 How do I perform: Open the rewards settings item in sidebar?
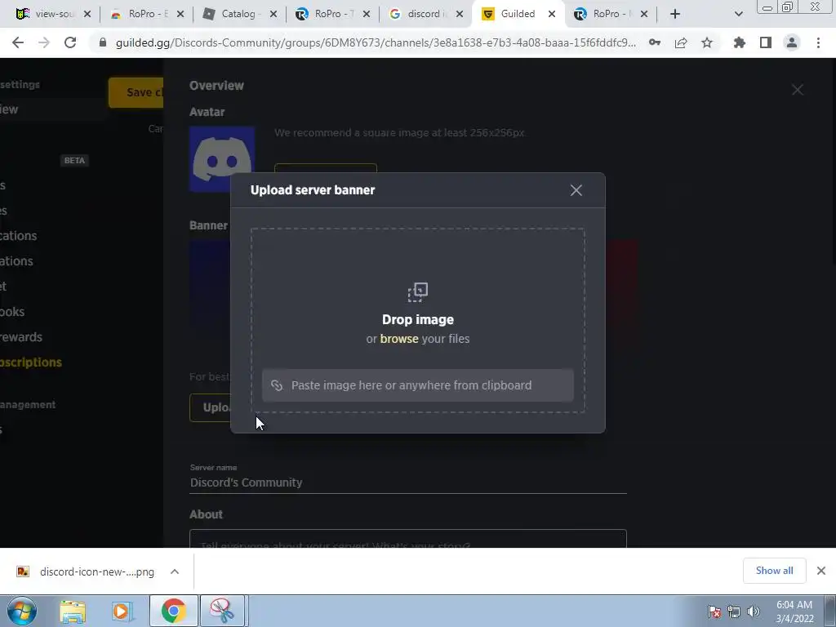click(21, 337)
